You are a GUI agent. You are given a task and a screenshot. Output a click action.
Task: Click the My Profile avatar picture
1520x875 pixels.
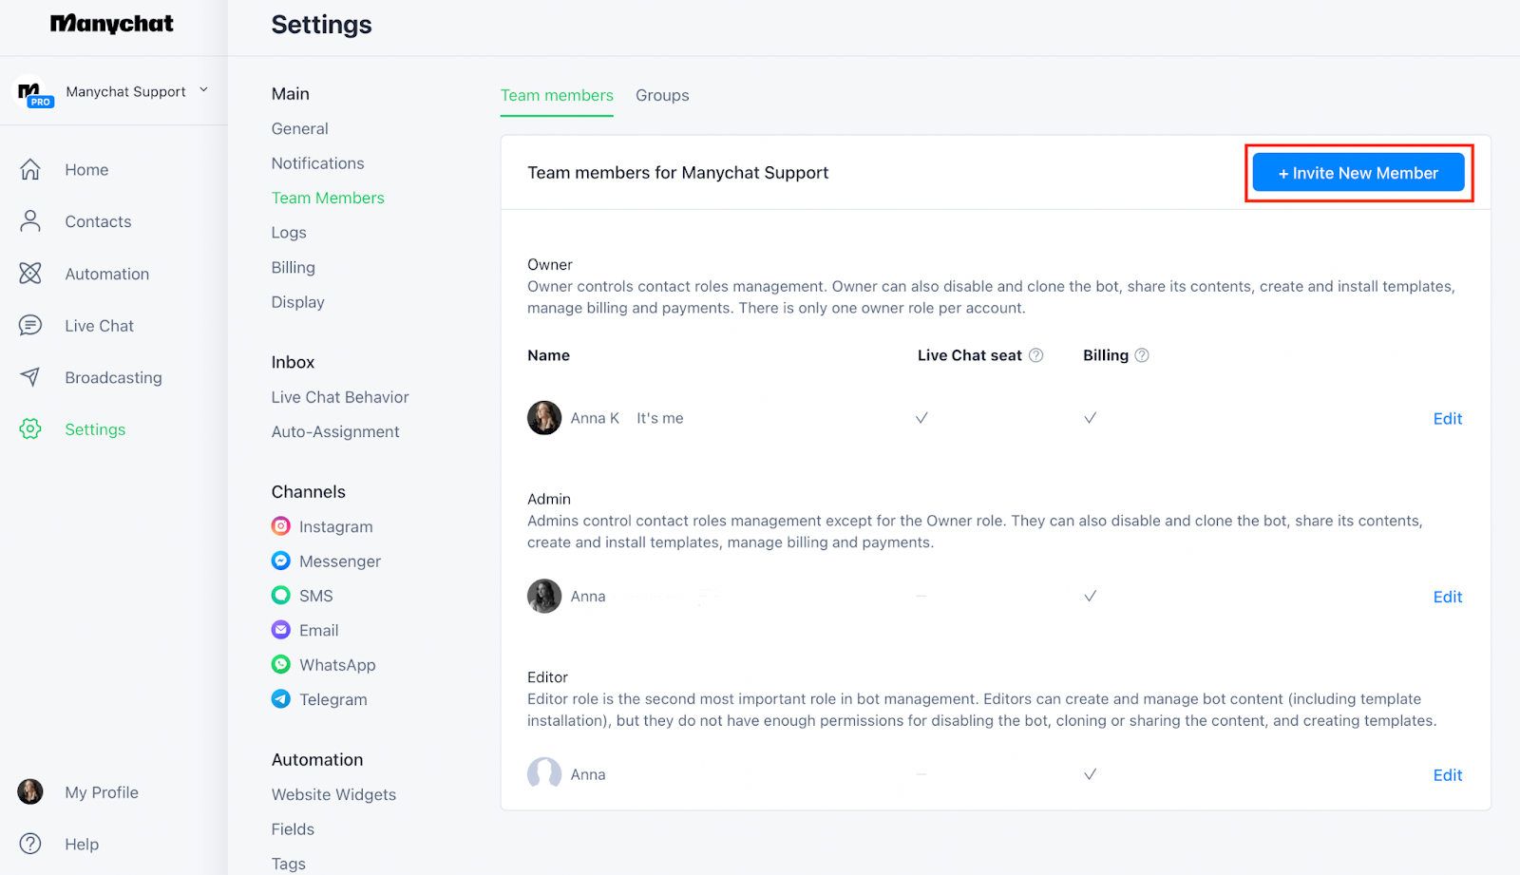(30, 791)
